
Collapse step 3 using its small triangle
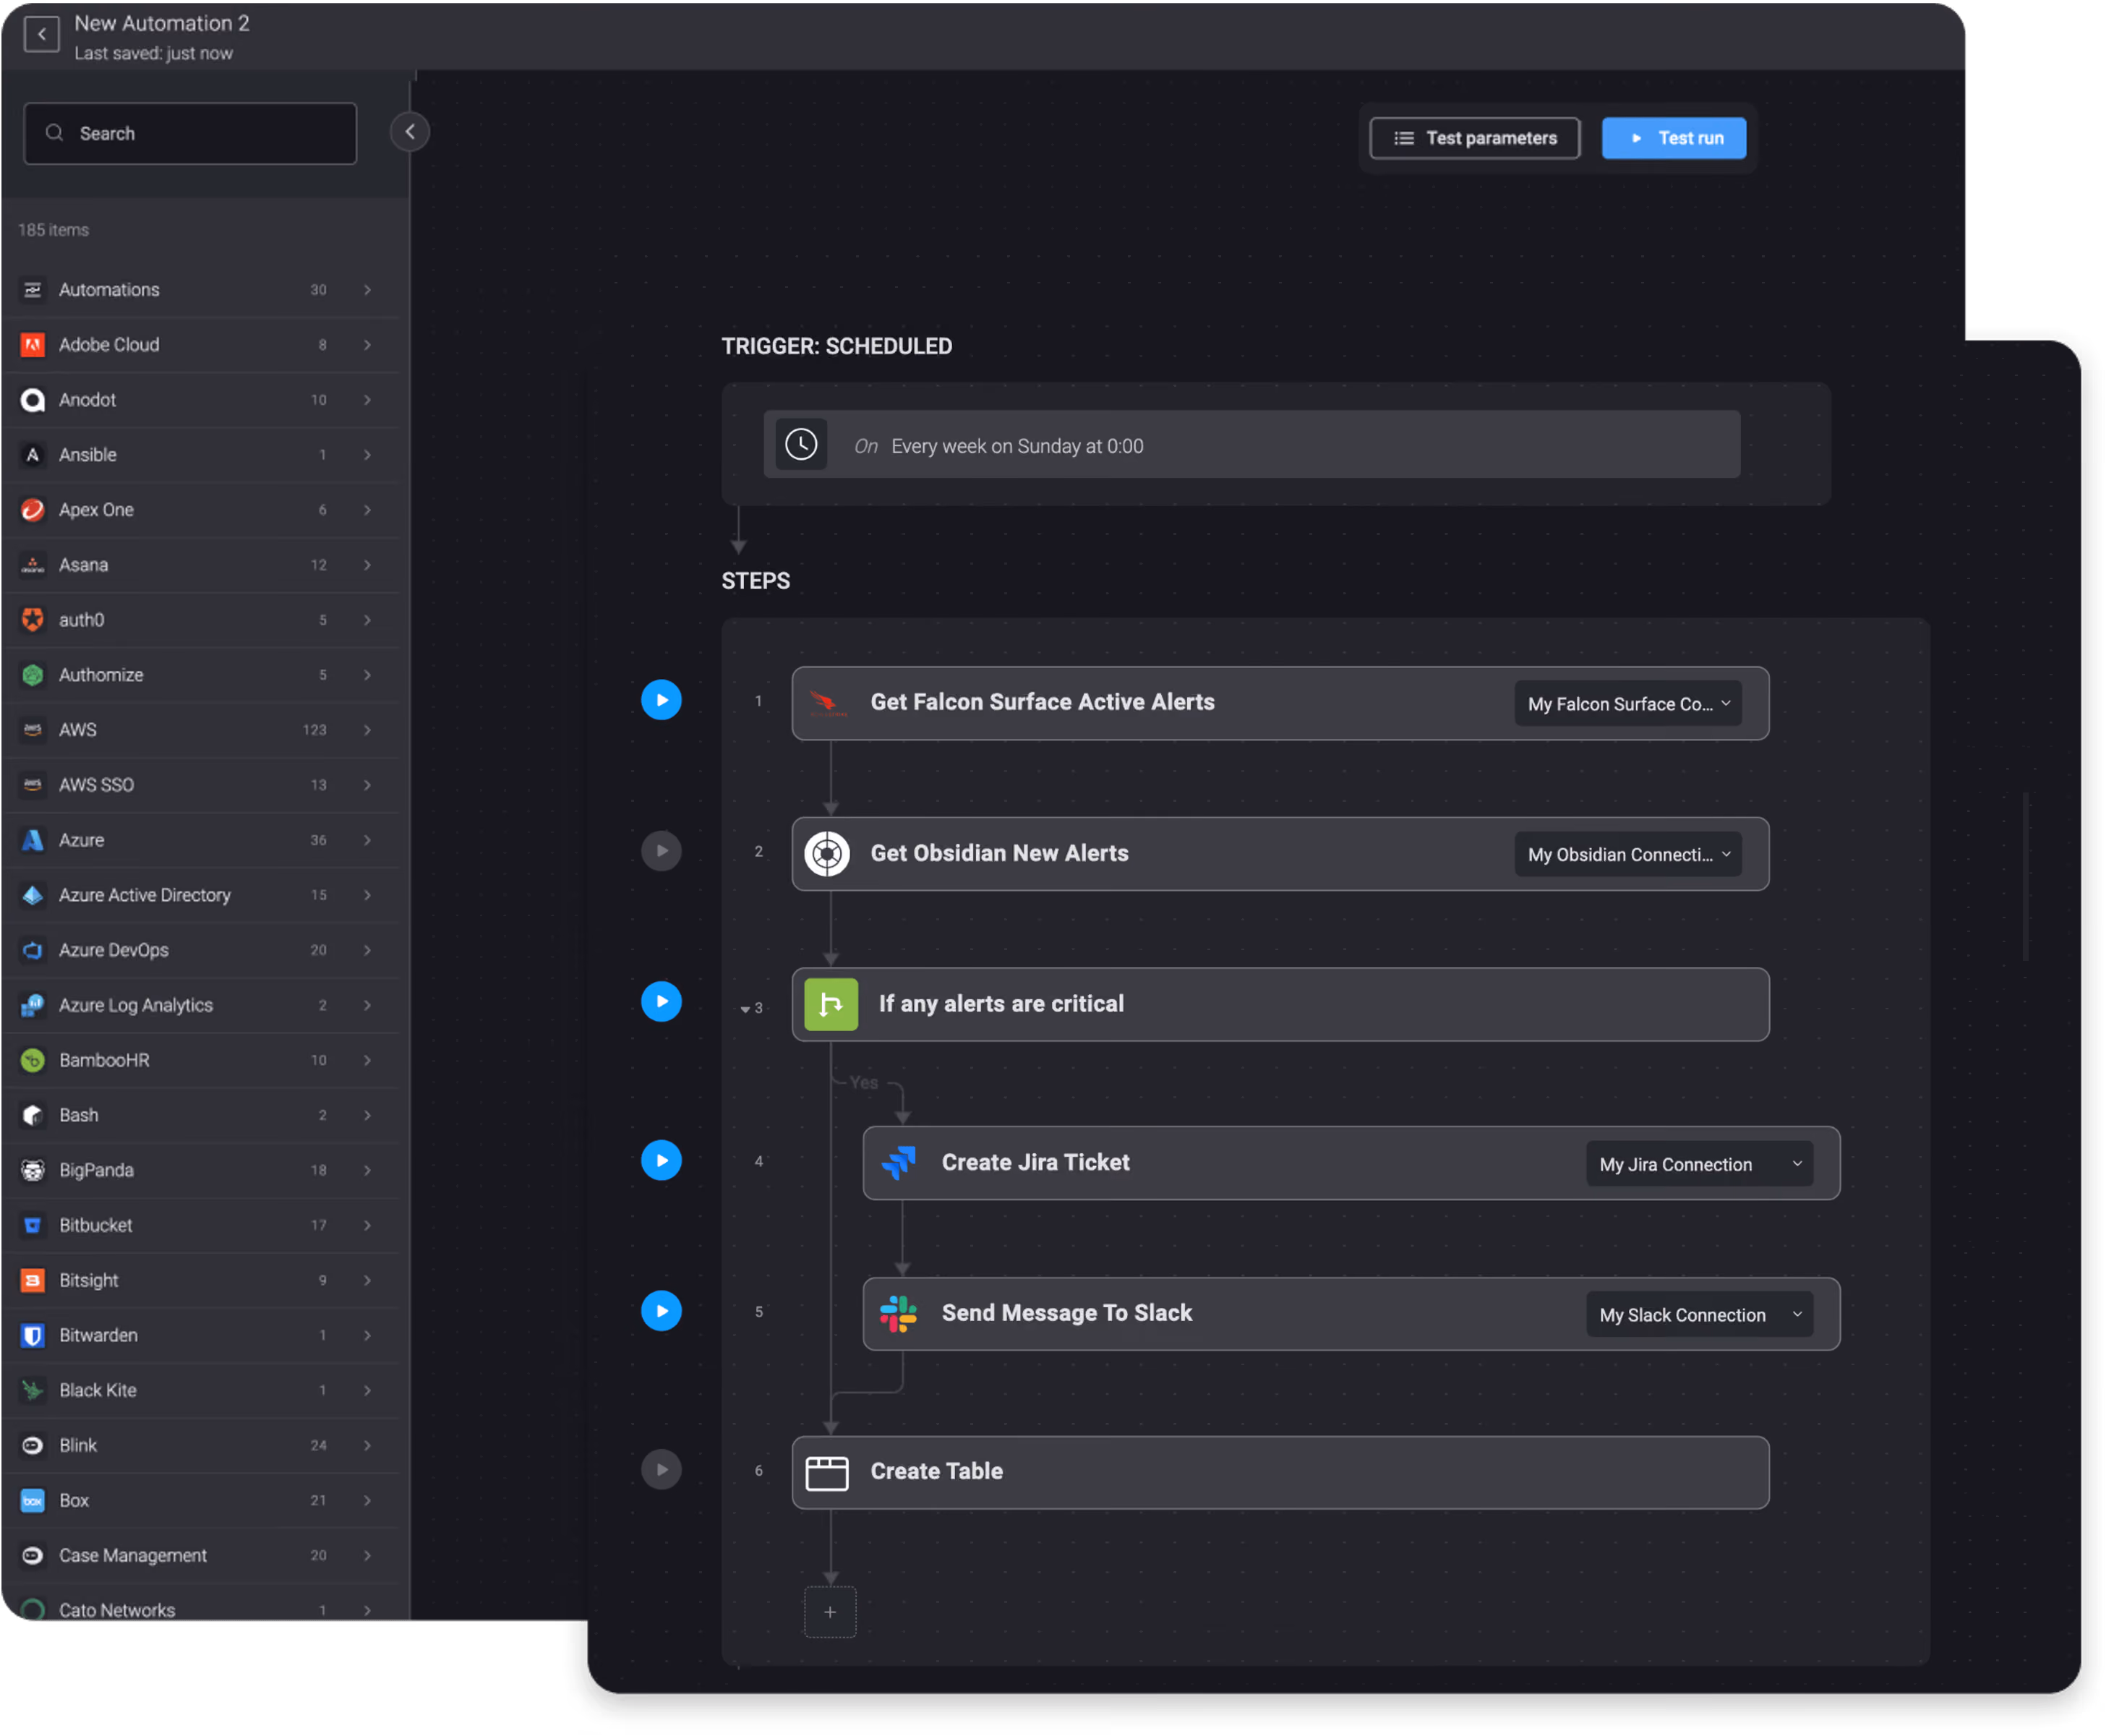click(745, 1010)
